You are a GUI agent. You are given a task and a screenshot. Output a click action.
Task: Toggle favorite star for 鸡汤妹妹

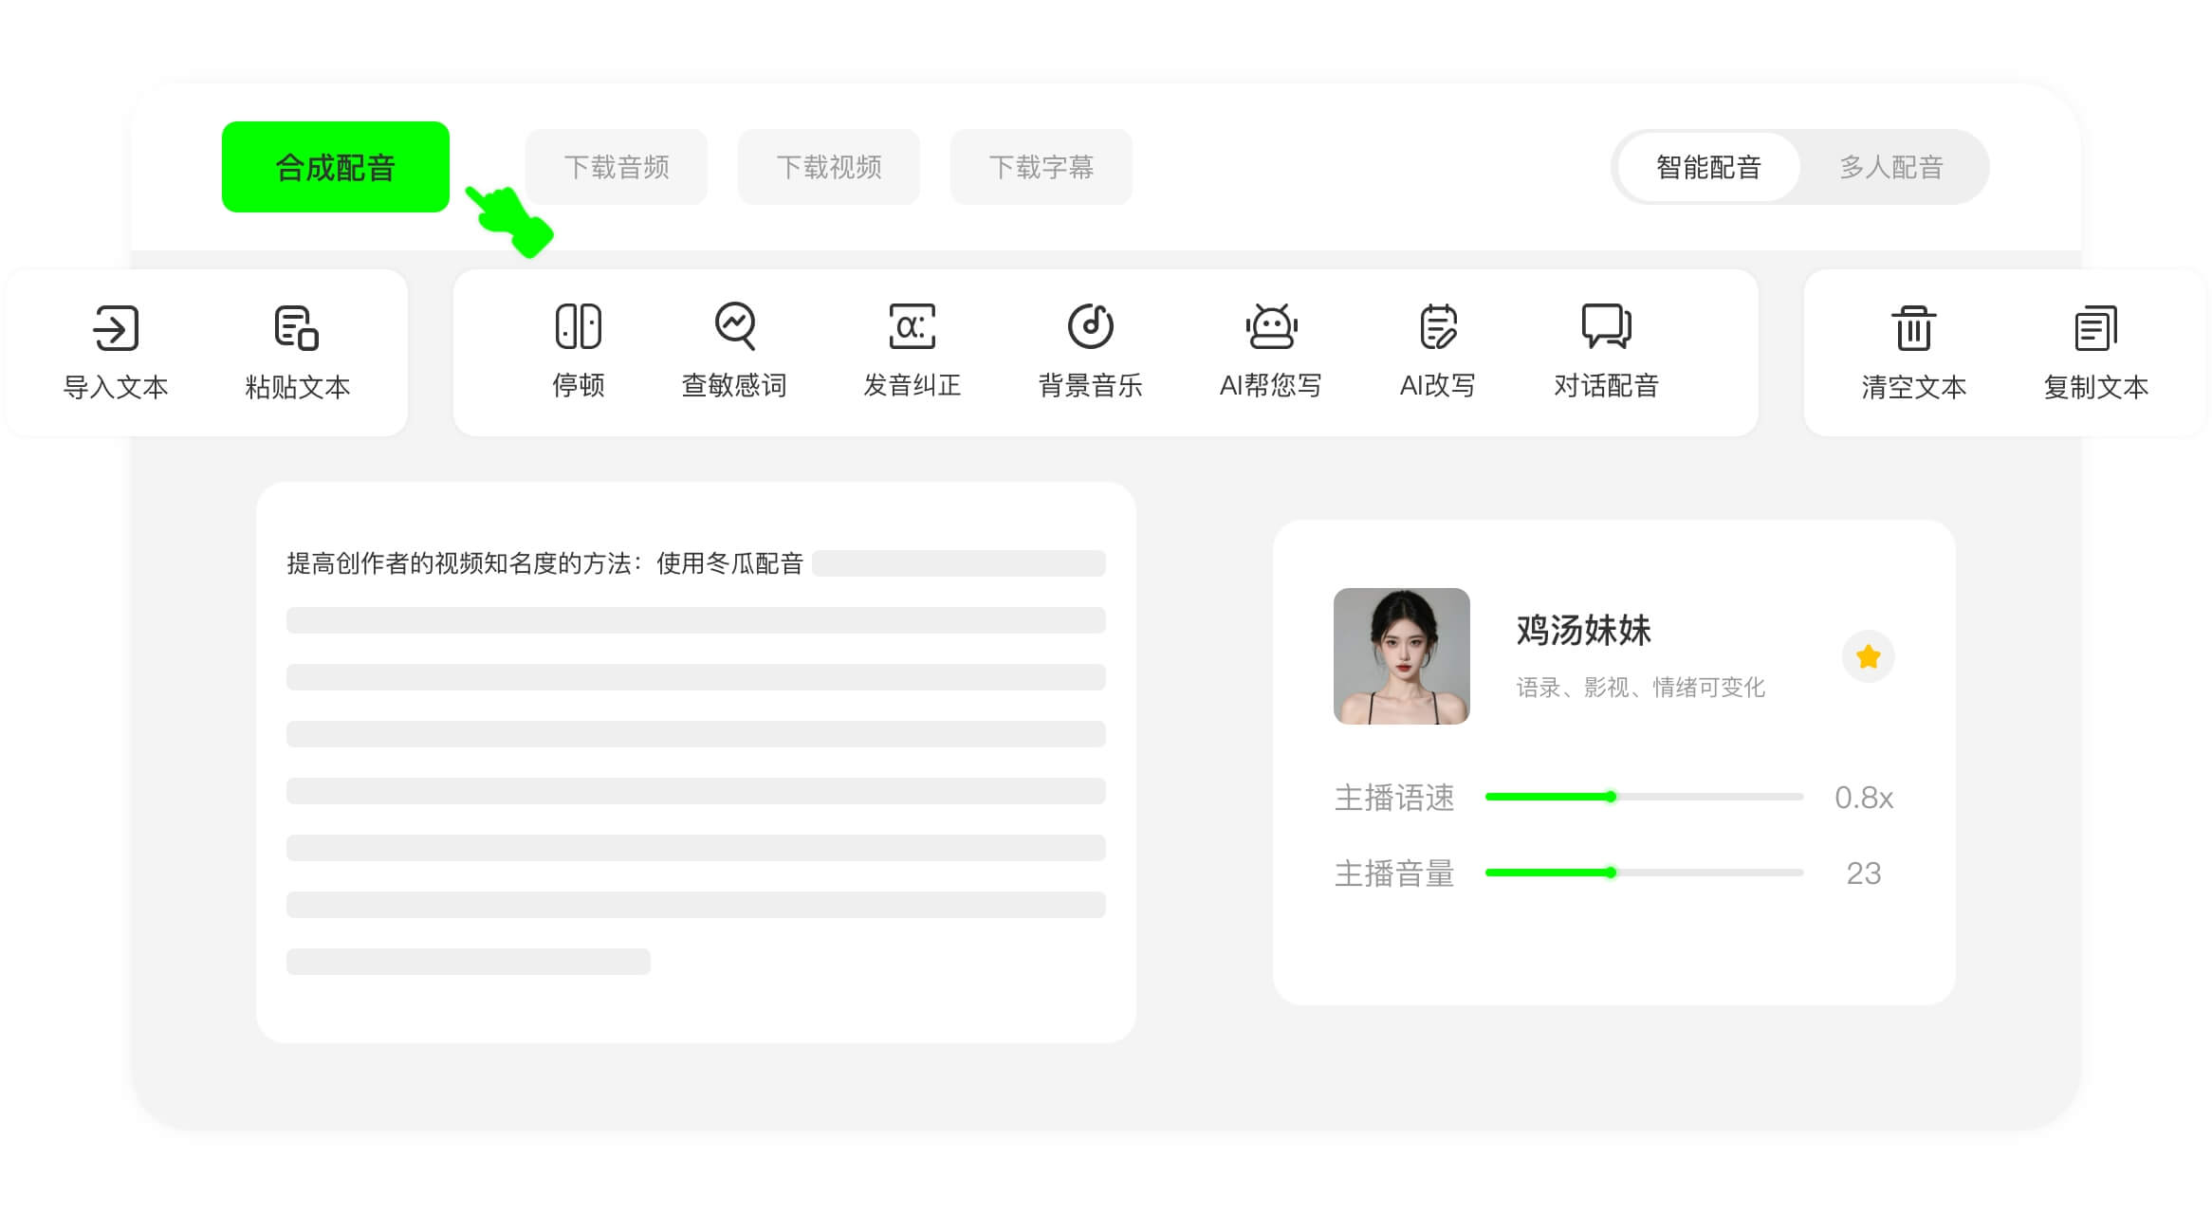tap(1868, 656)
